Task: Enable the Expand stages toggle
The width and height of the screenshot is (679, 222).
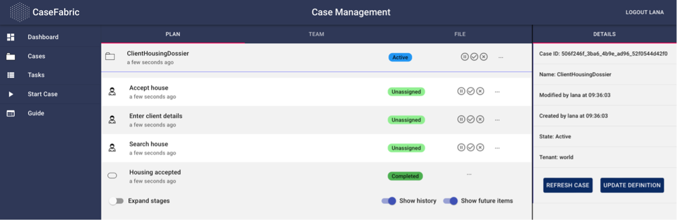Action: click(x=116, y=201)
